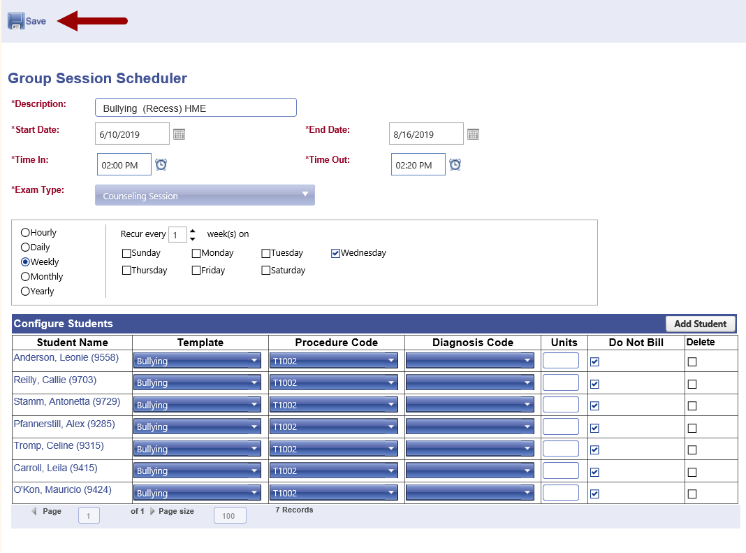
Task: Click the Add Student button
Action: [701, 324]
